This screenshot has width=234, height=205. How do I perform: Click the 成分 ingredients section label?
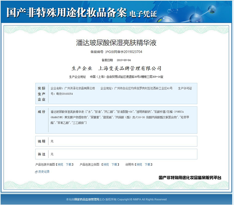[41, 112]
